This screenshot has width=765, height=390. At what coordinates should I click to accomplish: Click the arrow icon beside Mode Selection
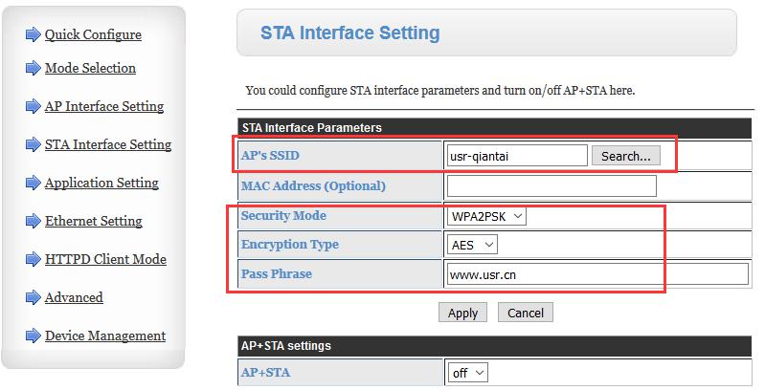[34, 68]
